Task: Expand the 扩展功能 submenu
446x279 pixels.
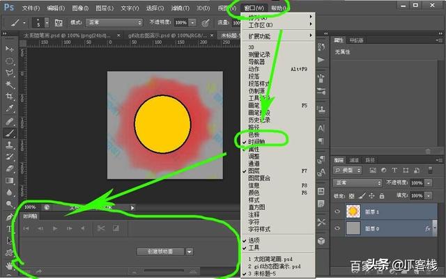Action: pyautogui.click(x=278, y=36)
